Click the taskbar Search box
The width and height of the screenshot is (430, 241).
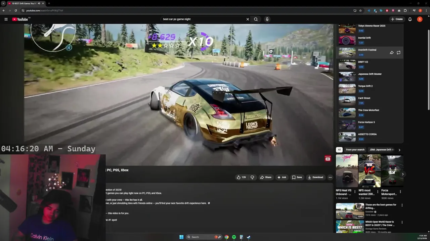click(x=204, y=237)
